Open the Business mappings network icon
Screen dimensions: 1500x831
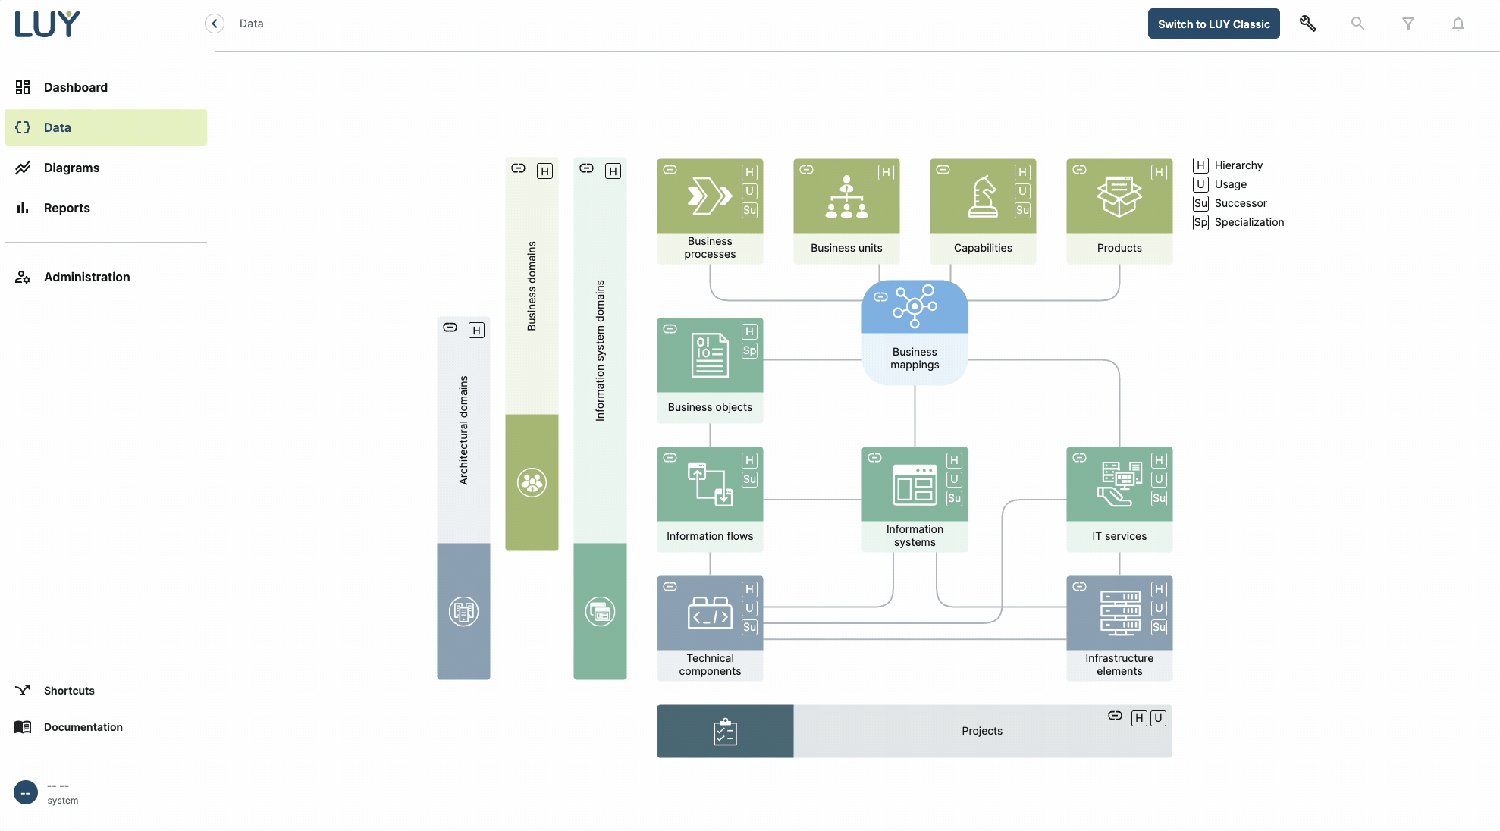[x=915, y=307]
